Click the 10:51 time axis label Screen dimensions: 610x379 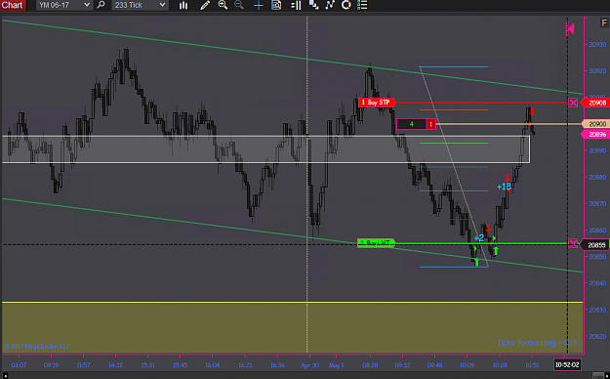(532, 365)
